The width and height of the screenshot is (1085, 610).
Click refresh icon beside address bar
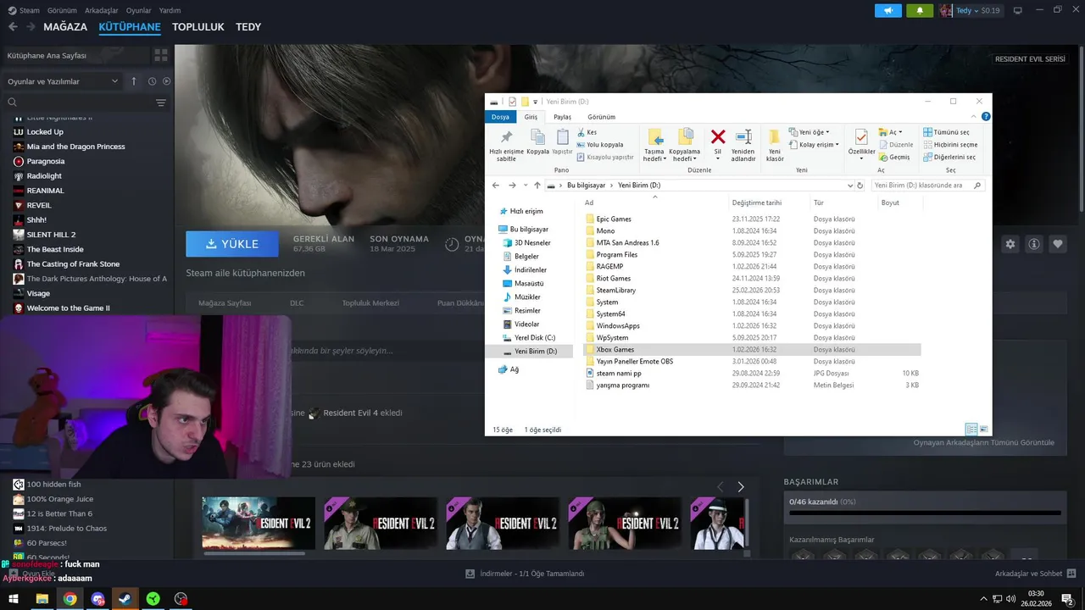(x=860, y=185)
